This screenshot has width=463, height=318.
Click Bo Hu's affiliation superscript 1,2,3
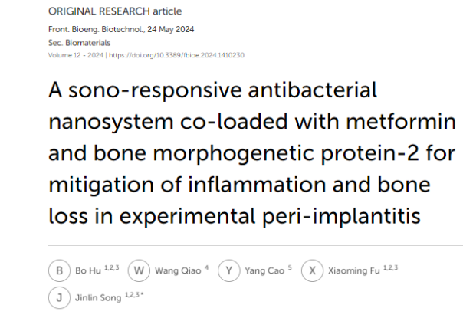click(x=112, y=267)
